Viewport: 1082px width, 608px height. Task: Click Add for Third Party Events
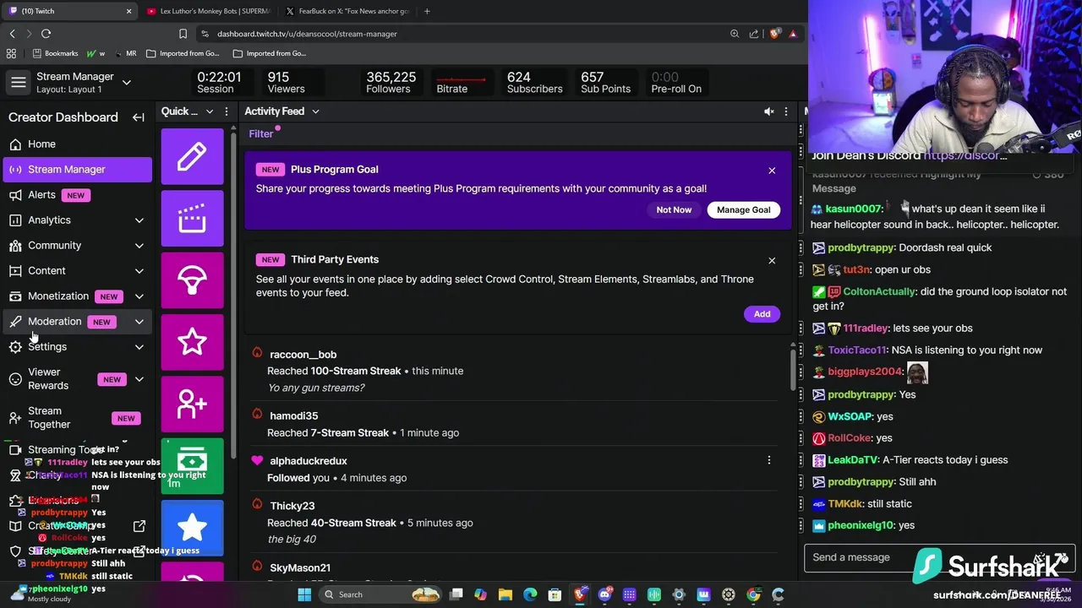tap(762, 314)
